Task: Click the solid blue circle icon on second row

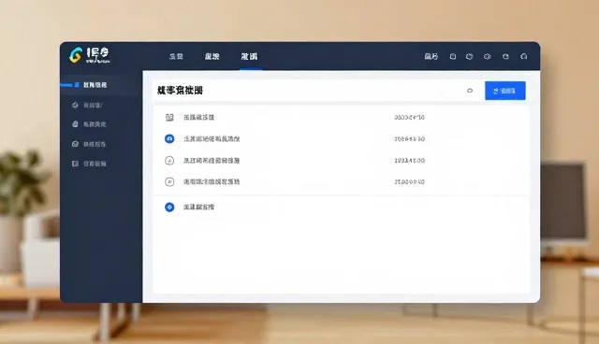Action: point(169,139)
